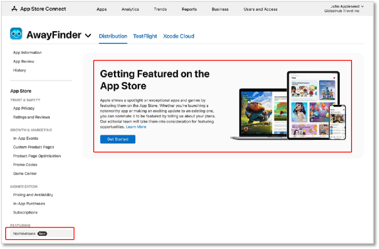Open Product Page Optimization
Image resolution: width=379 pixels, height=249 pixels.
[x=37, y=156]
